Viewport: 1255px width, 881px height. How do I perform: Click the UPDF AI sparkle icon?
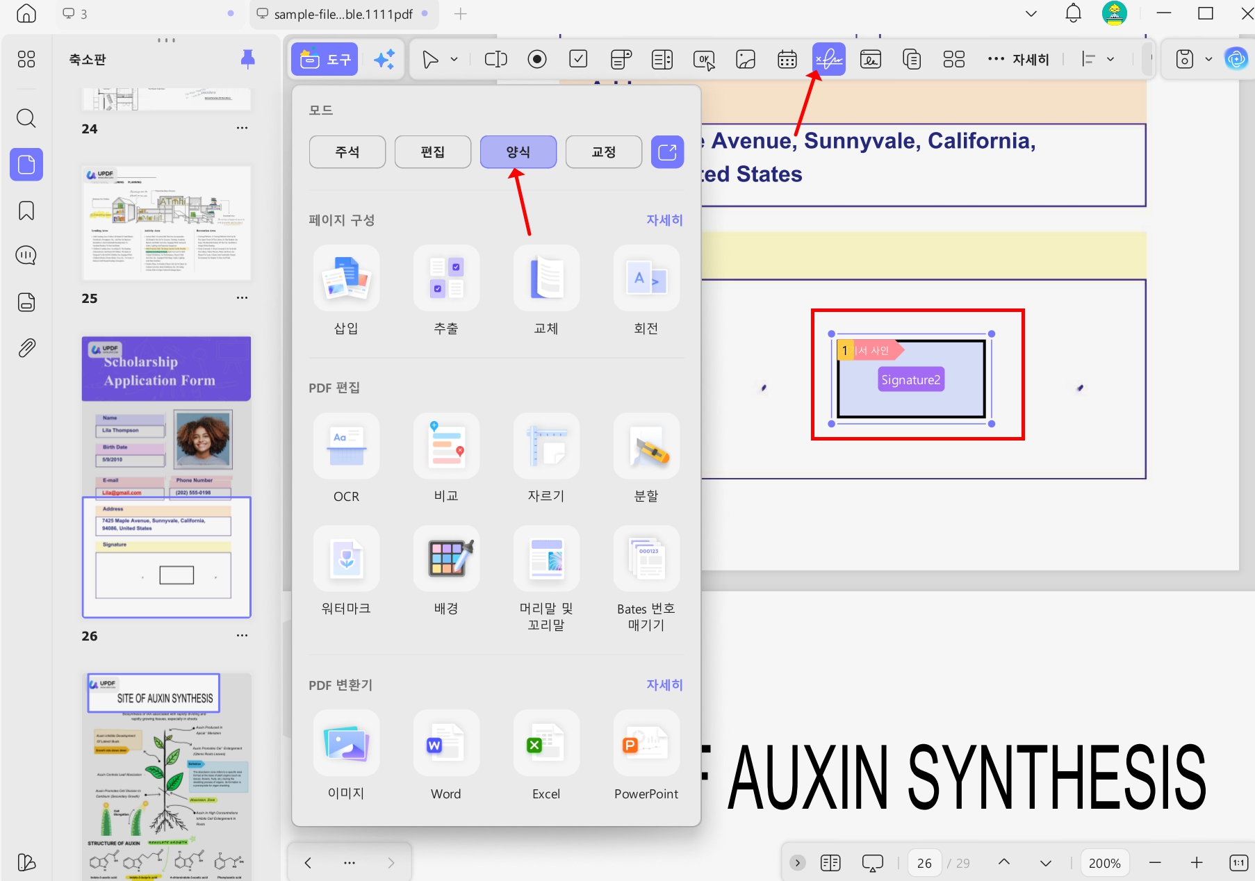[x=384, y=59]
